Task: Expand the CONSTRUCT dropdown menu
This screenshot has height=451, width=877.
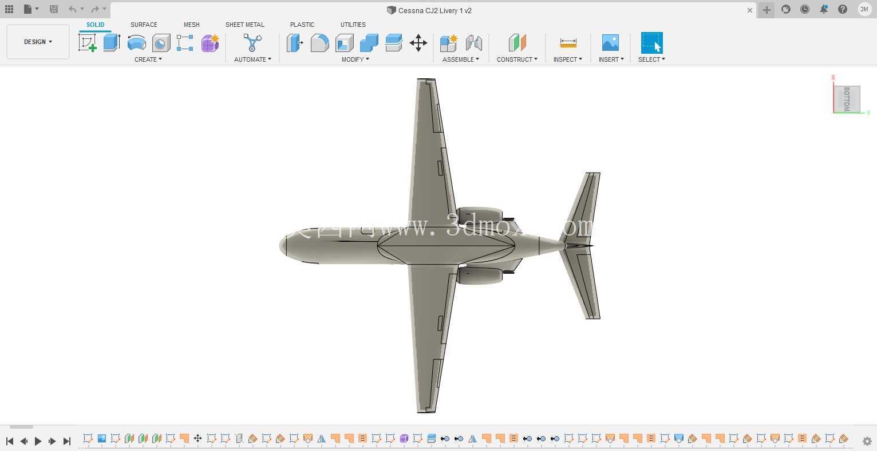Action: [x=517, y=59]
